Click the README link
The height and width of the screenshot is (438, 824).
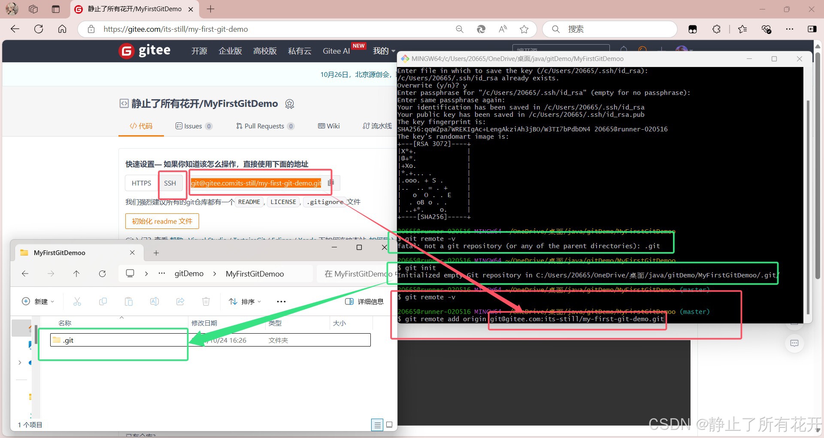(249, 202)
